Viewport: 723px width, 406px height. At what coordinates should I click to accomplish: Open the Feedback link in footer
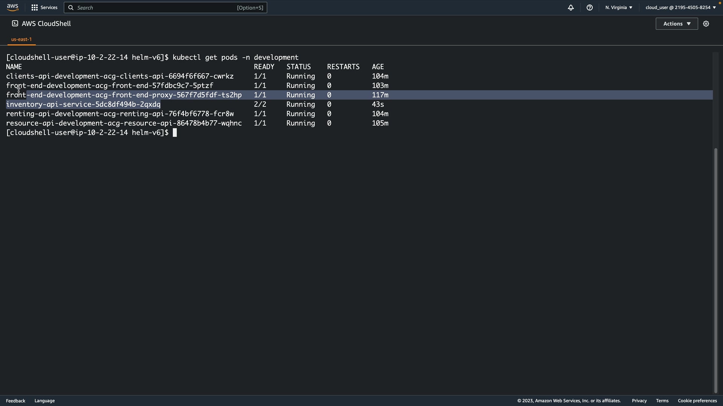[15, 401]
